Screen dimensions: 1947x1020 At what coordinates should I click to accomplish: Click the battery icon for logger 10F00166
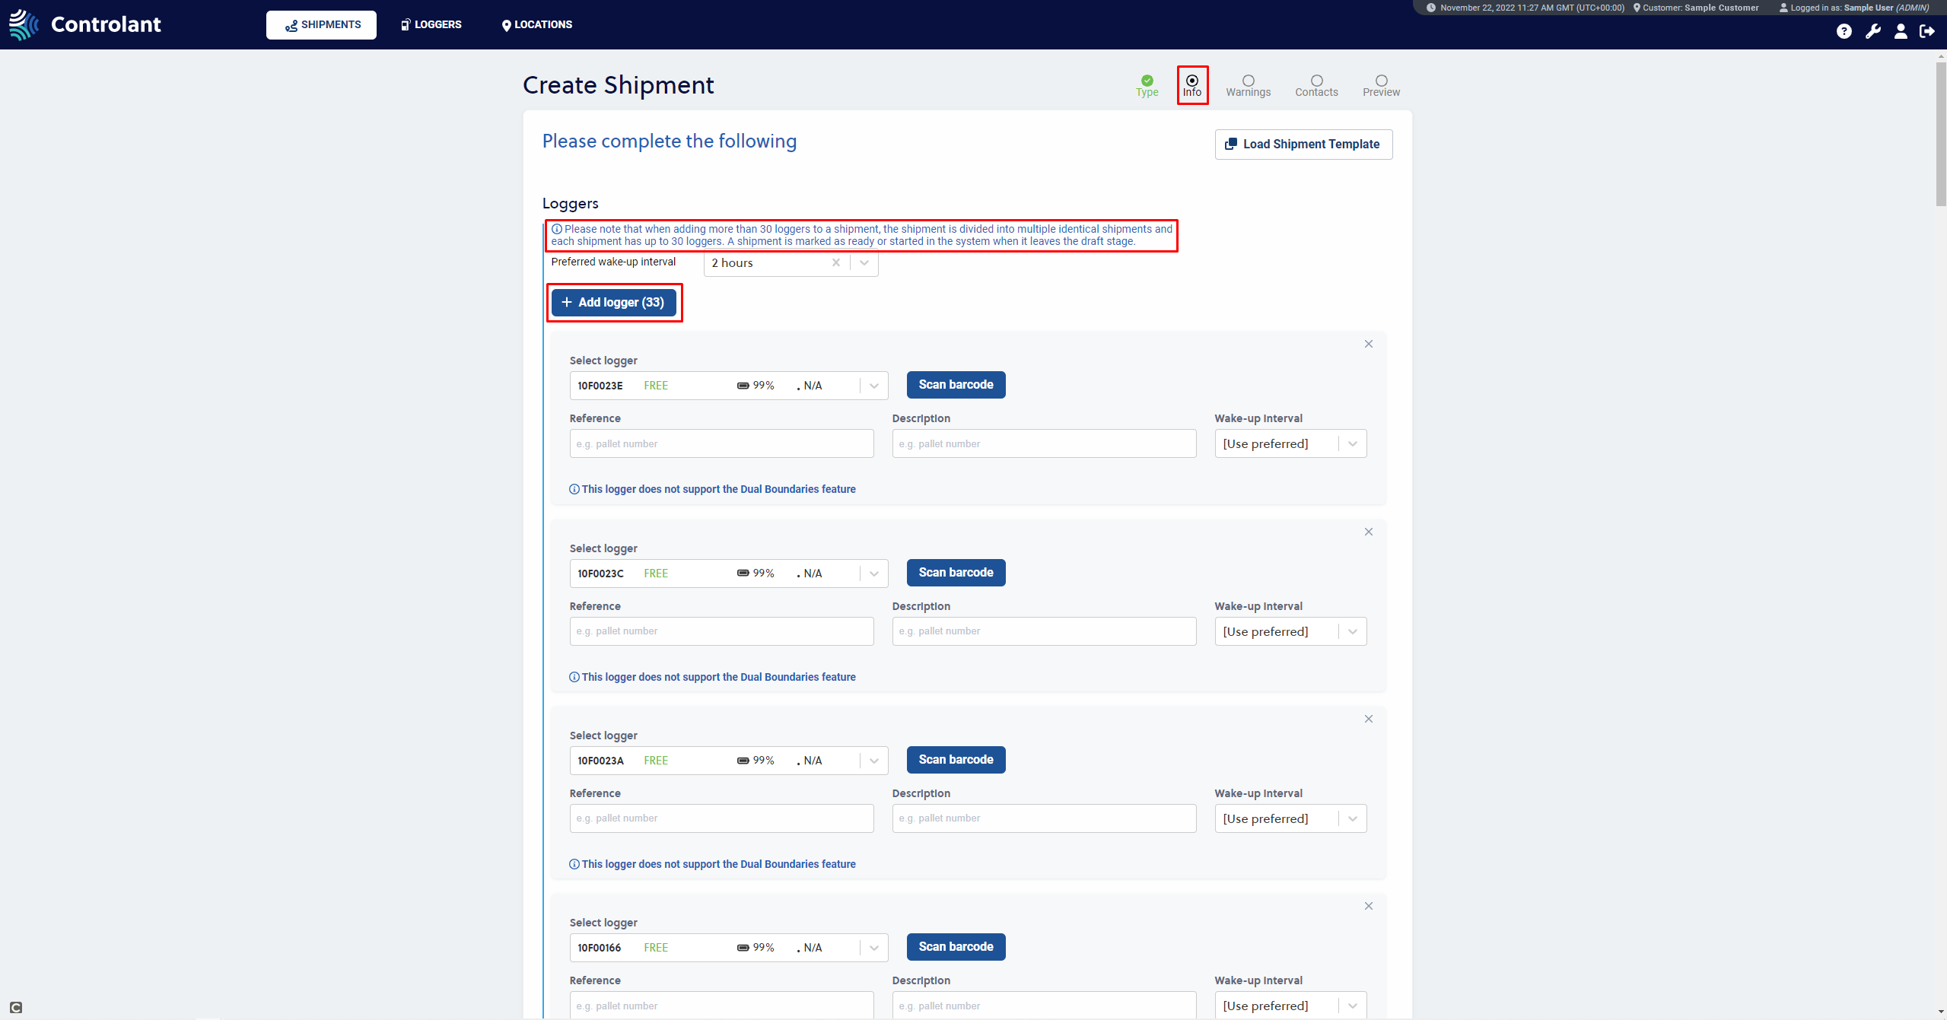pos(743,948)
